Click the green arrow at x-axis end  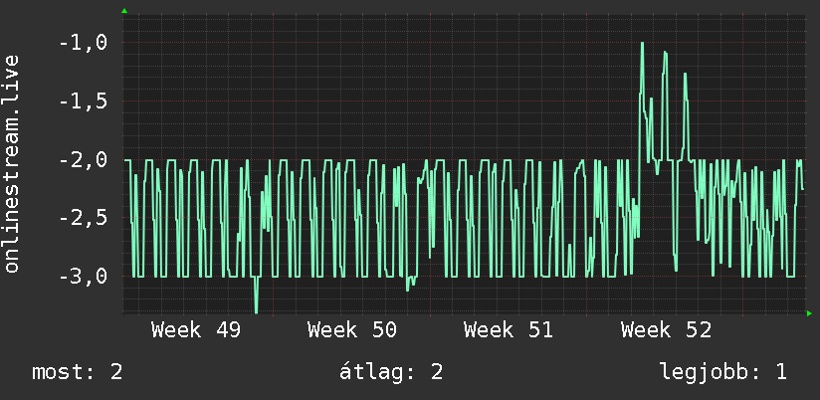click(809, 313)
